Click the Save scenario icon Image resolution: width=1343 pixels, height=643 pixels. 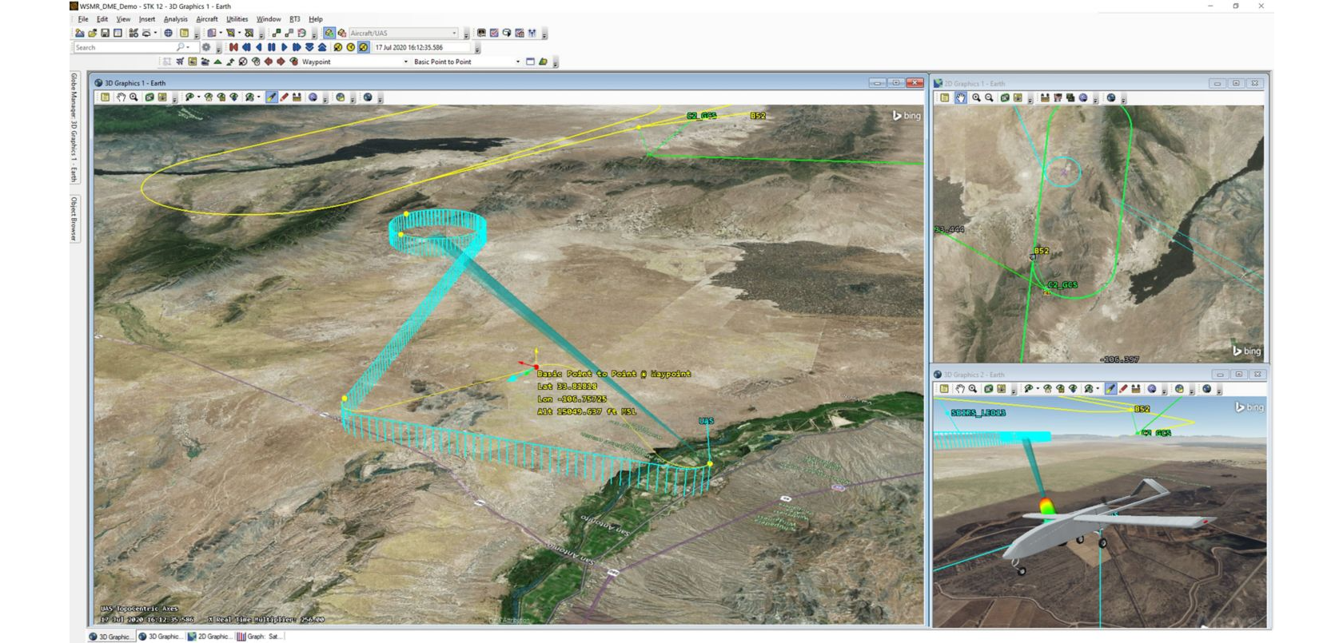(x=105, y=33)
